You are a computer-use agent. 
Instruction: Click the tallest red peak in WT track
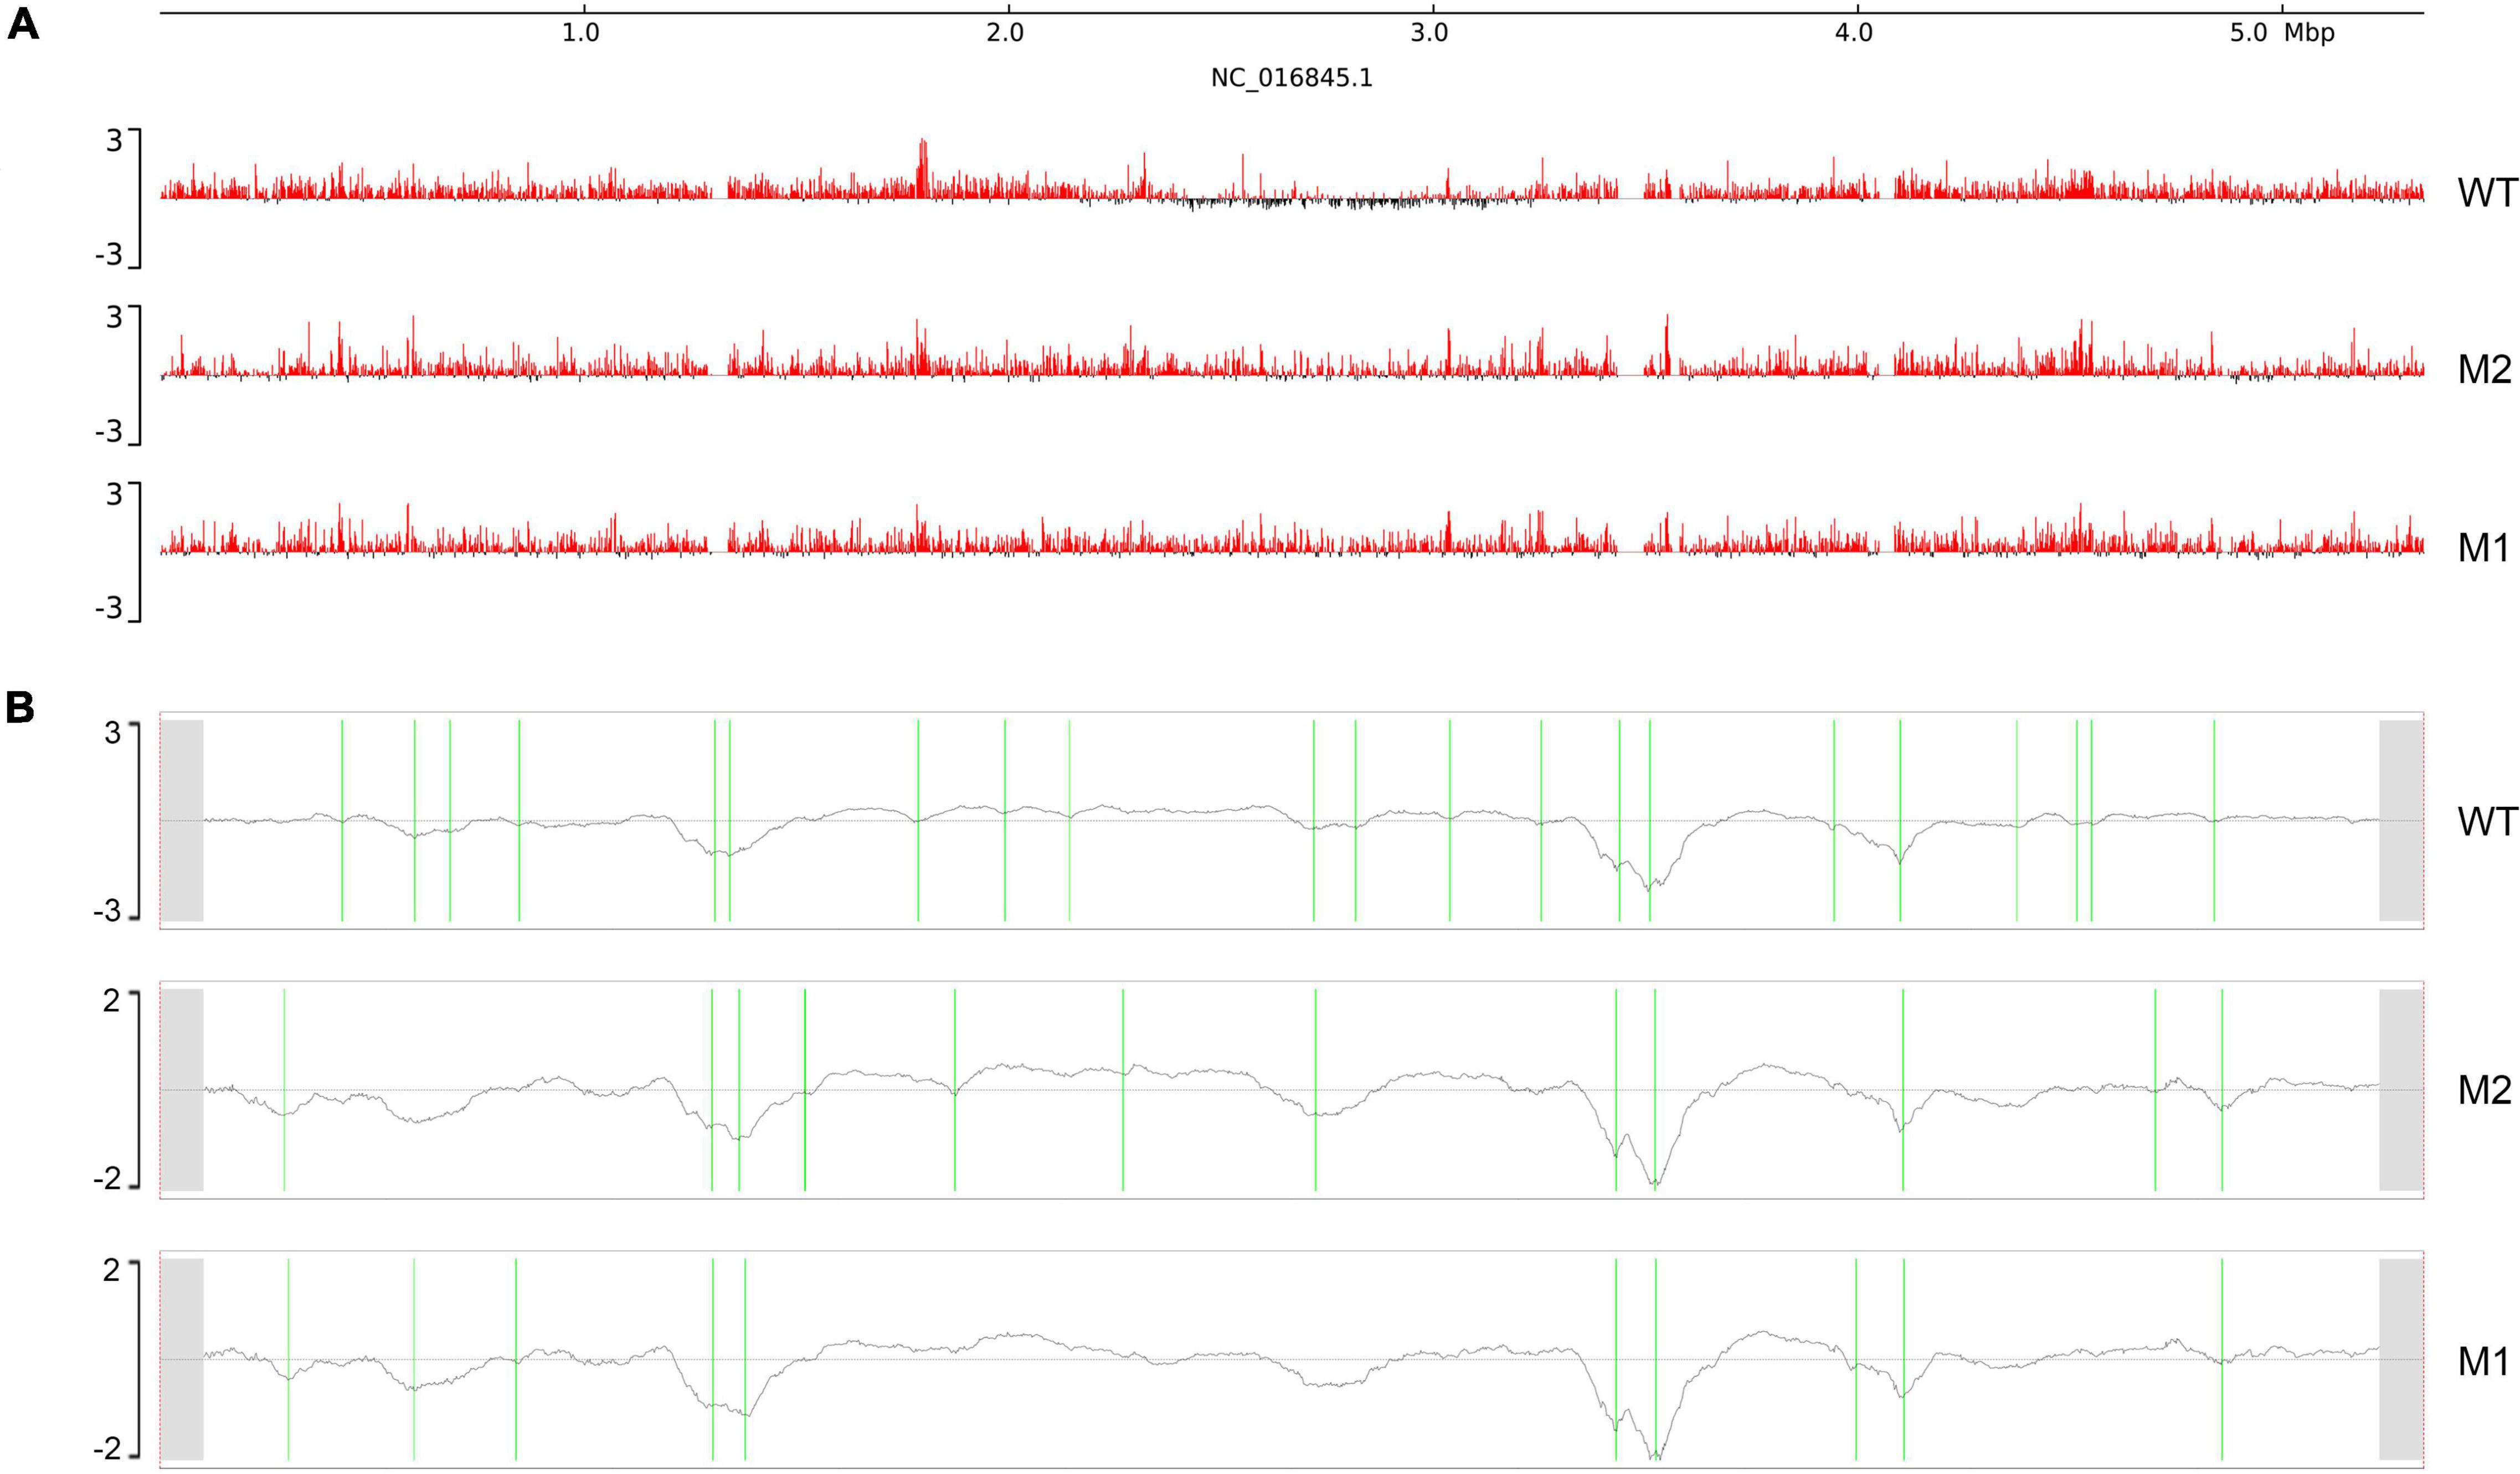[922, 168]
